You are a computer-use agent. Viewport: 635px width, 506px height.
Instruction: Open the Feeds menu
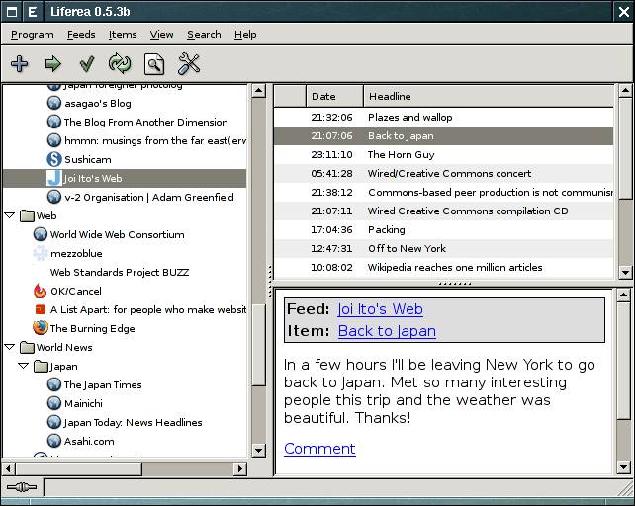click(81, 35)
